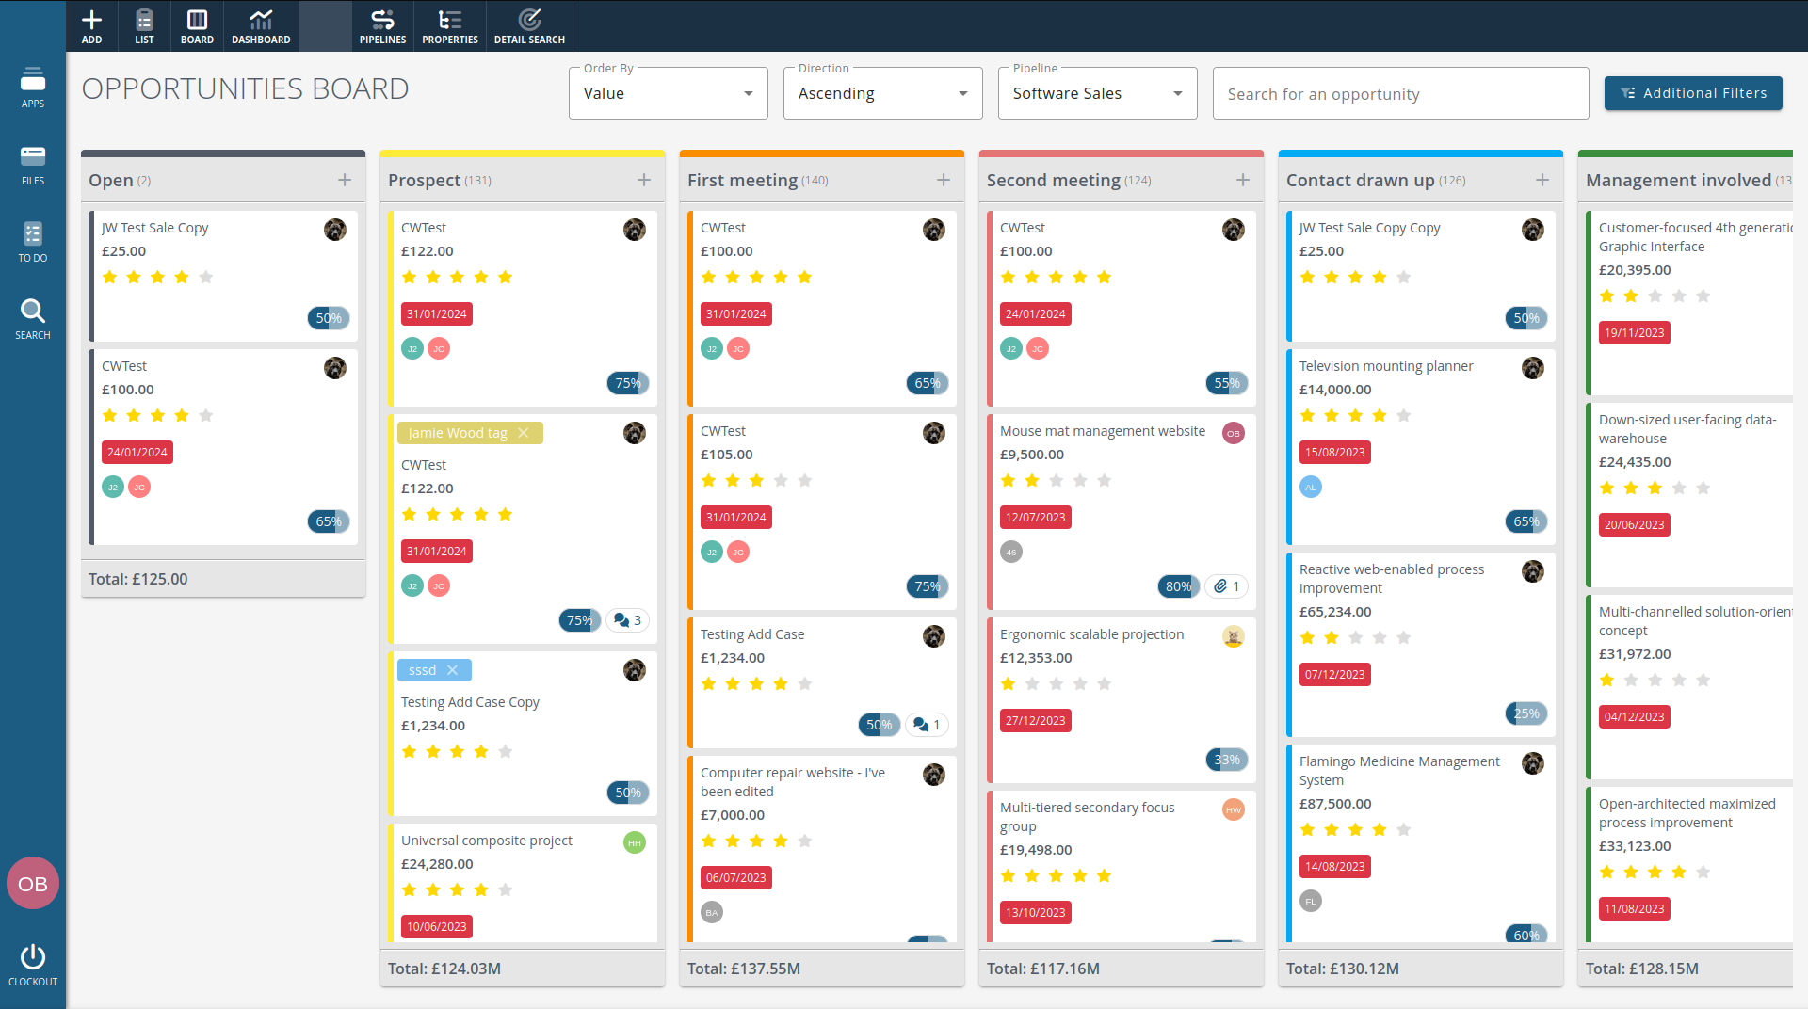
Task: Open Detail Search from the toolbar
Action: point(529,25)
